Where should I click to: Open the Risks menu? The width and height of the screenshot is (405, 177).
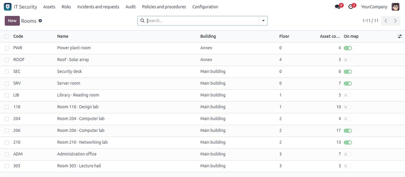pos(66,7)
